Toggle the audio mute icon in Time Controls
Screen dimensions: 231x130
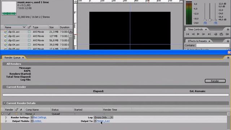tap(215, 34)
